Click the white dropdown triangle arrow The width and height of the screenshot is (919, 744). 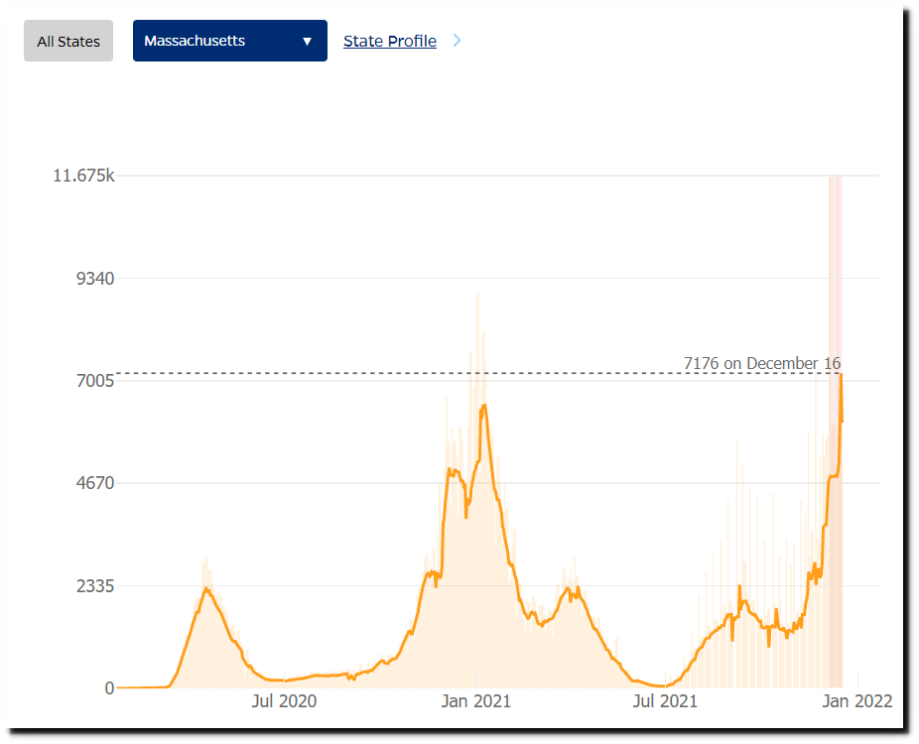pyautogui.click(x=307, y=42)
